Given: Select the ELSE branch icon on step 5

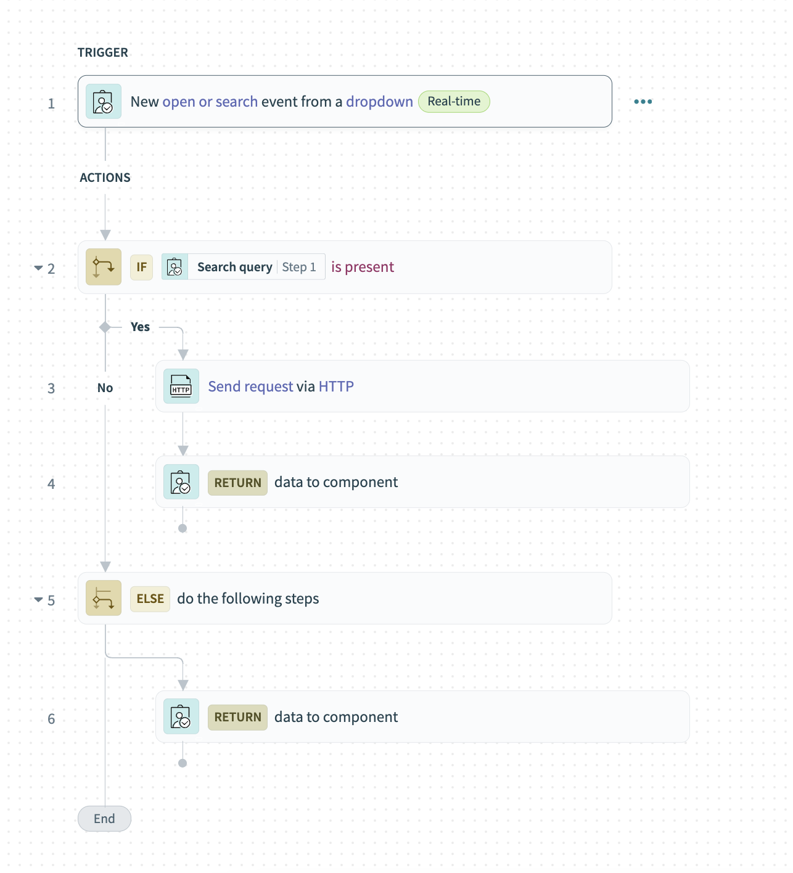Looking at the screenshot, I should pyautogui.click(x=103, y=598).
